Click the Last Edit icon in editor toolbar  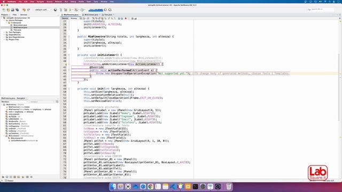(81, 19)
